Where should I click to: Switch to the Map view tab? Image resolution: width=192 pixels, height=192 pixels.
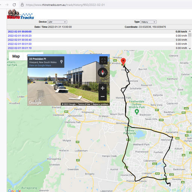[16, 56]
